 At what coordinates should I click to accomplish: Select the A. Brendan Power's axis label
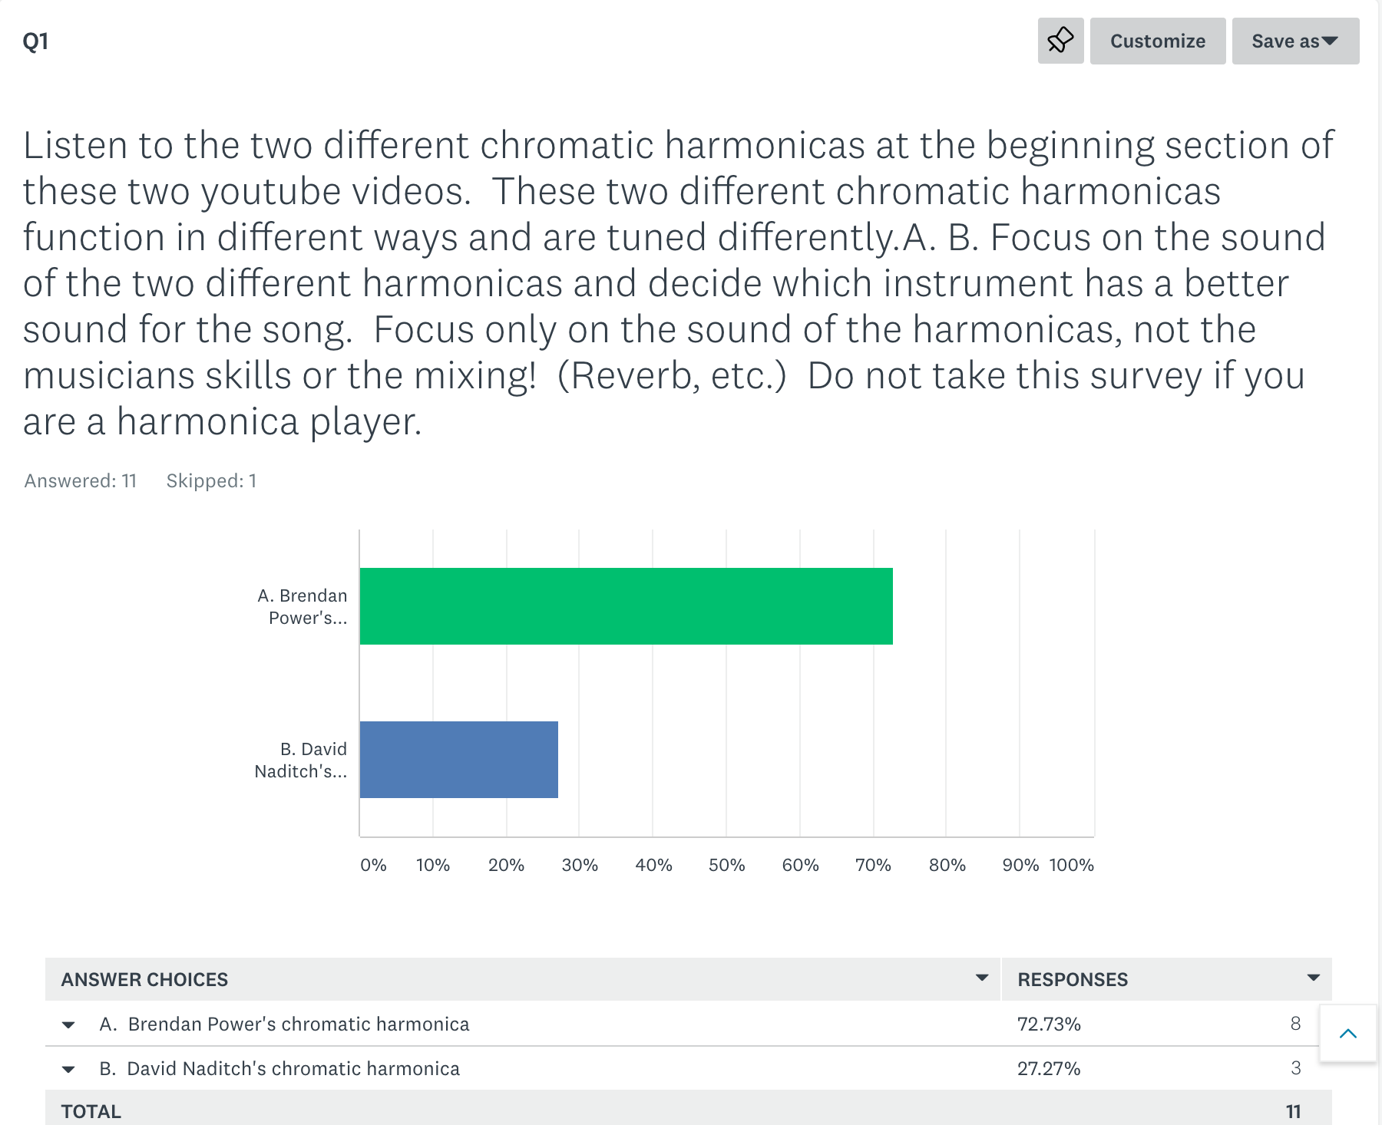303,606
